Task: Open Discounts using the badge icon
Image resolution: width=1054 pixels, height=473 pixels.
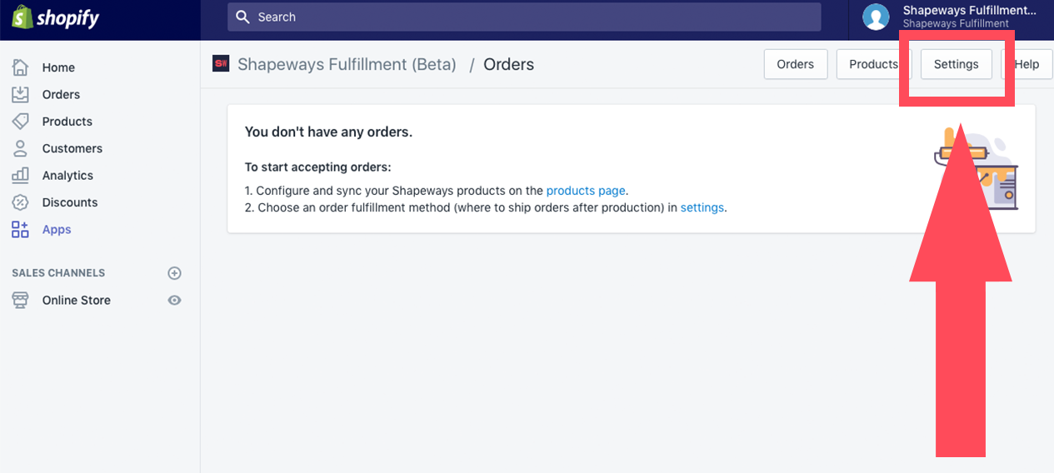Action: 20,202
